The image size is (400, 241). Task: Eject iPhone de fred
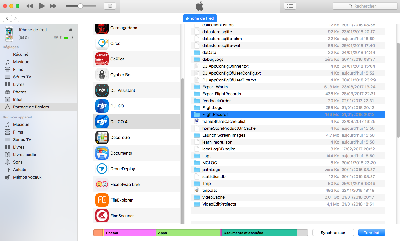point(71,29)
